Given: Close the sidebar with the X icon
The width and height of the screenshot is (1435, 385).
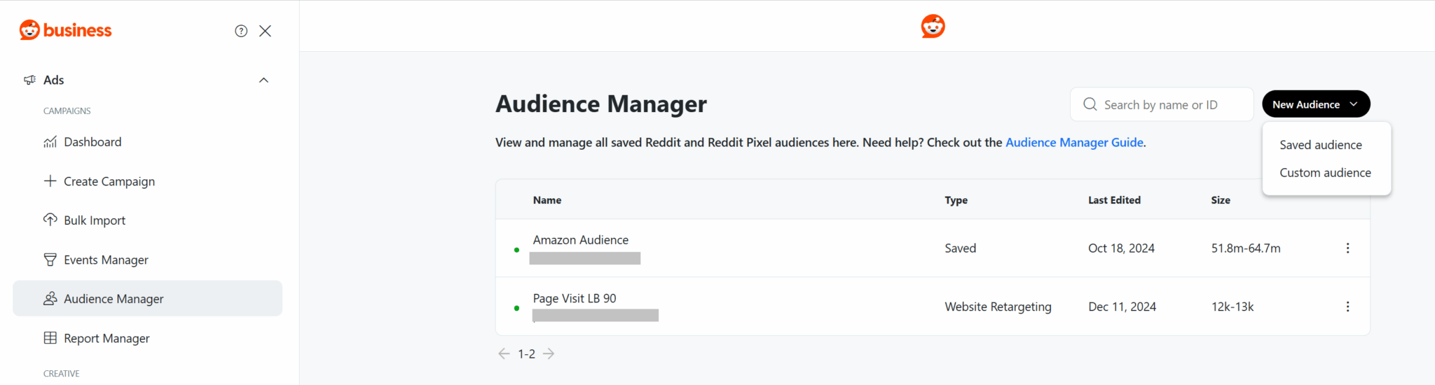Looking at the screenshot, I should (265, 31).
